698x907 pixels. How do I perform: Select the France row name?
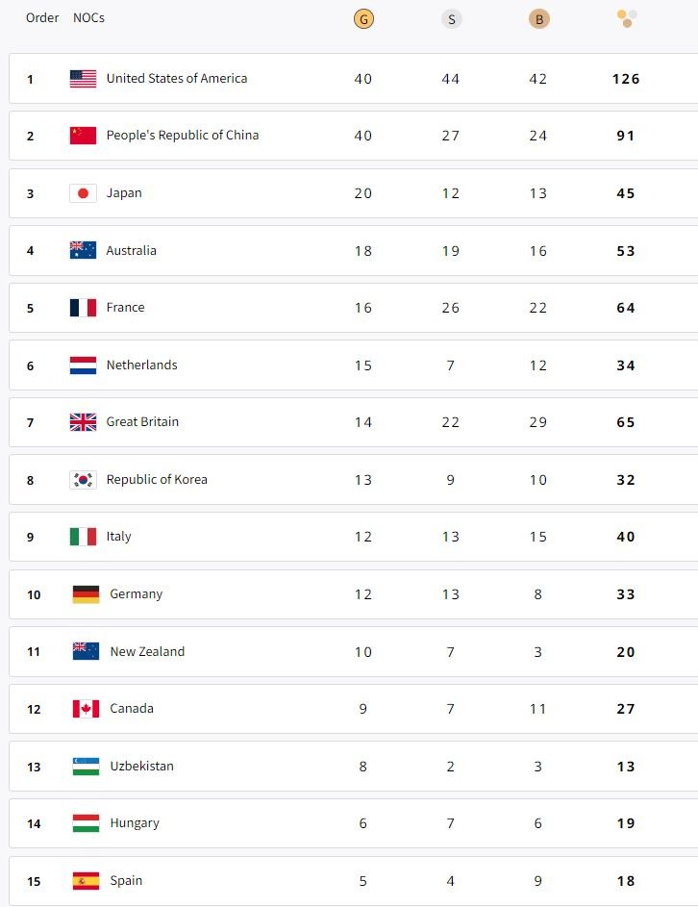point(126,307)
